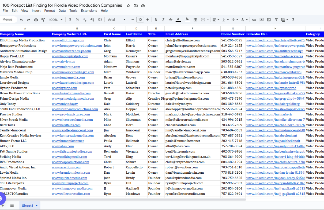Viewport: 324px width, 210px height.
Task: Redo the last action
Action: pyautogui.click(x=28, y=20)
